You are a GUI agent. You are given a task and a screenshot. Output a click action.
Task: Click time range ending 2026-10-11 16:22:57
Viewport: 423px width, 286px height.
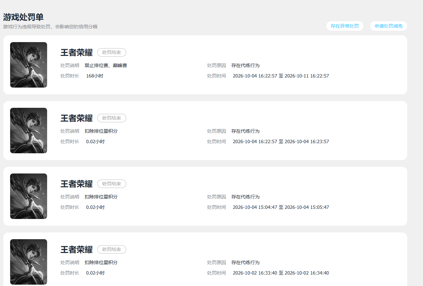(x=281, y=76)
